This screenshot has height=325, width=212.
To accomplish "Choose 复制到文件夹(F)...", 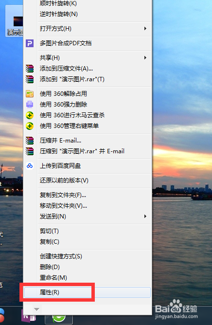I will pyautogui.click(x=63, y=195).
